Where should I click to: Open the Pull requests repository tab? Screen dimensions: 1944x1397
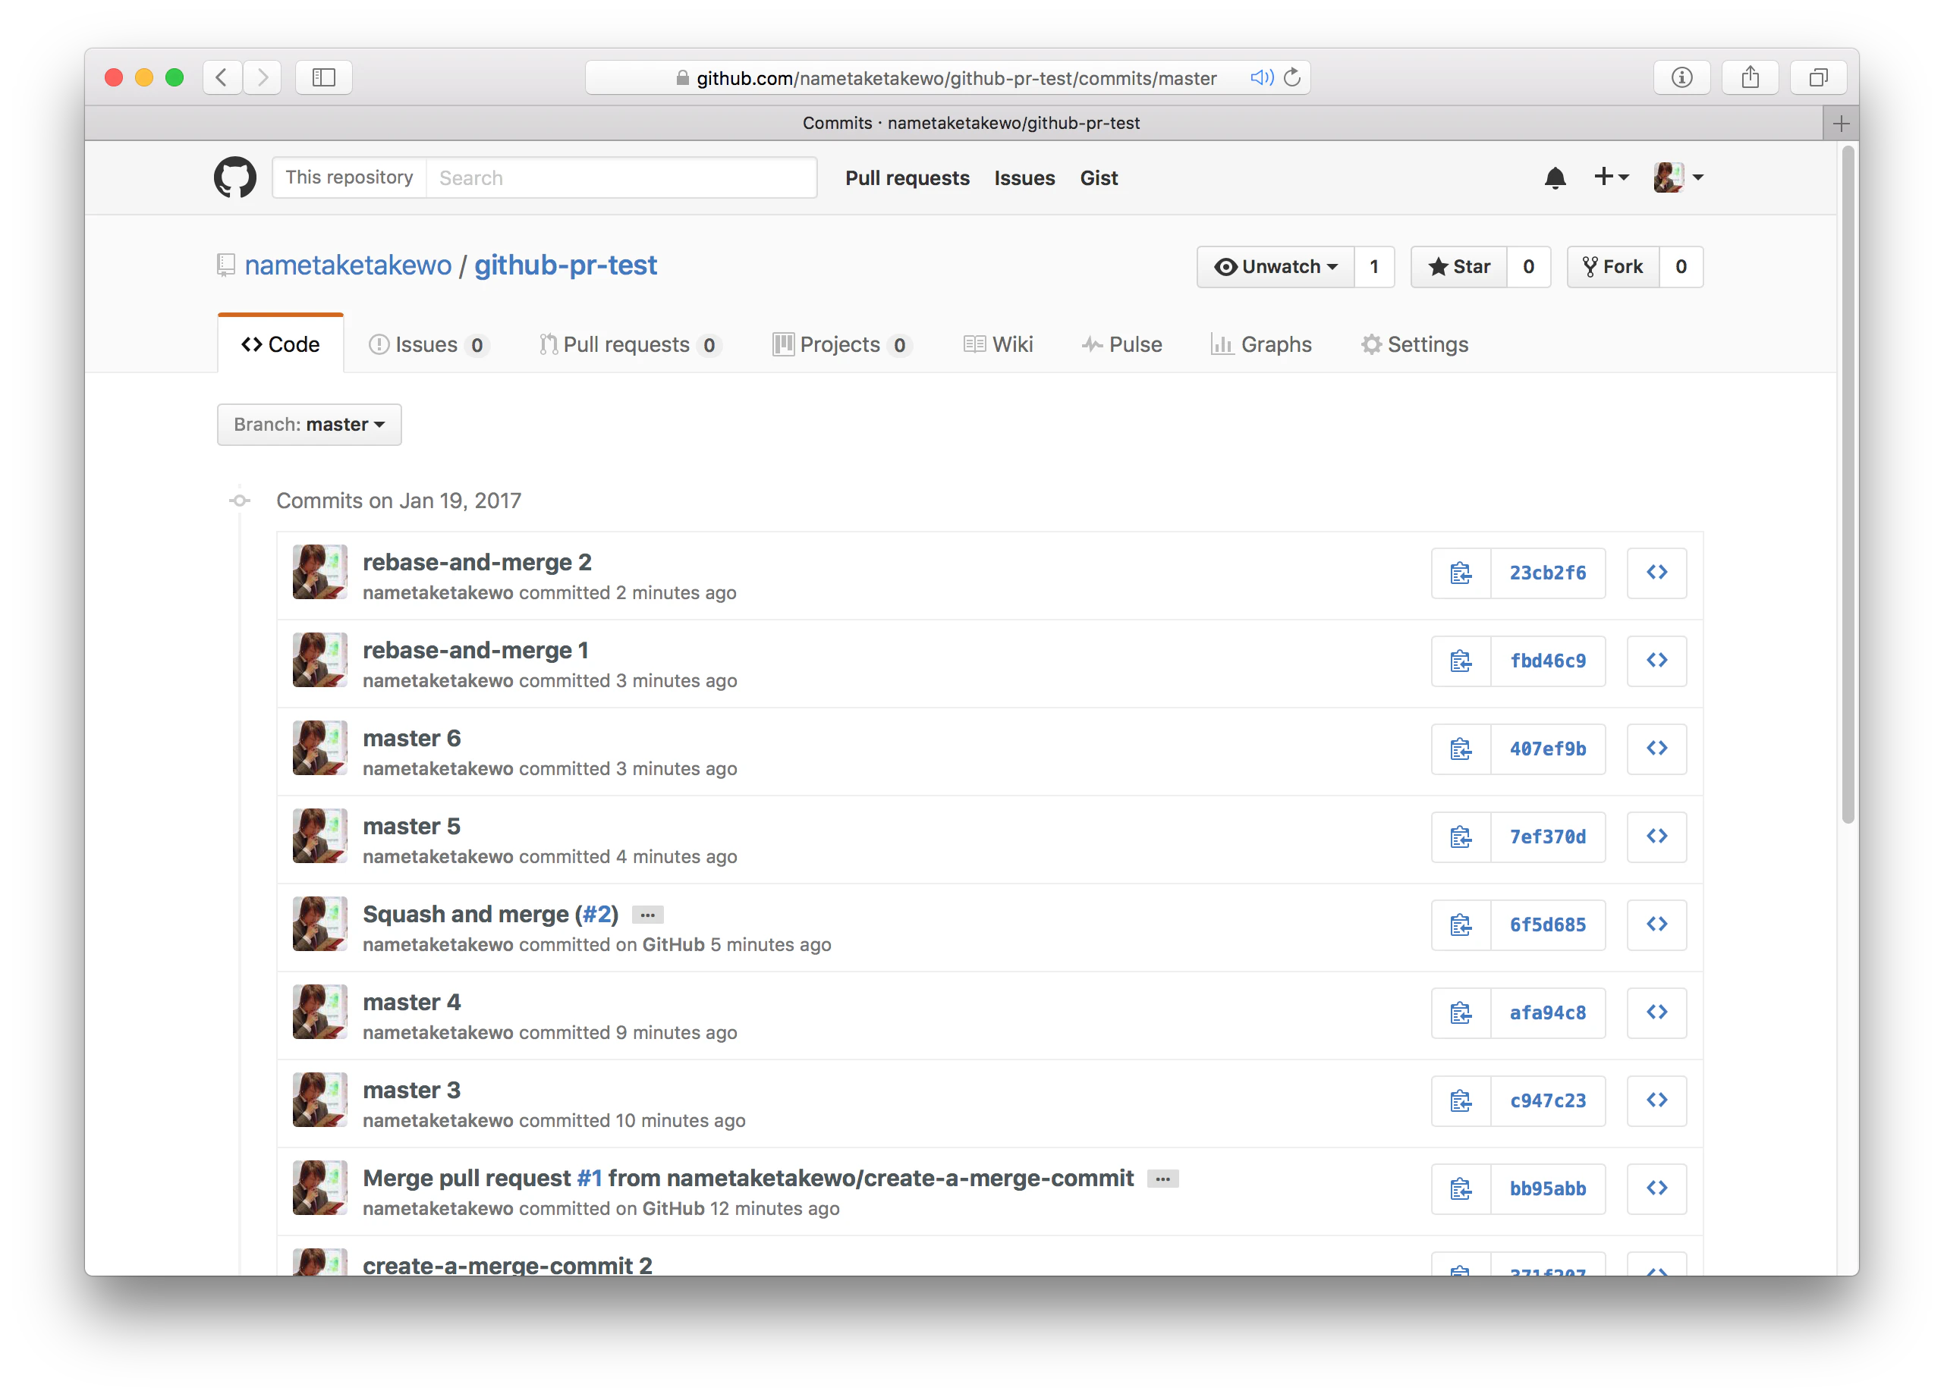pos(631,344)
